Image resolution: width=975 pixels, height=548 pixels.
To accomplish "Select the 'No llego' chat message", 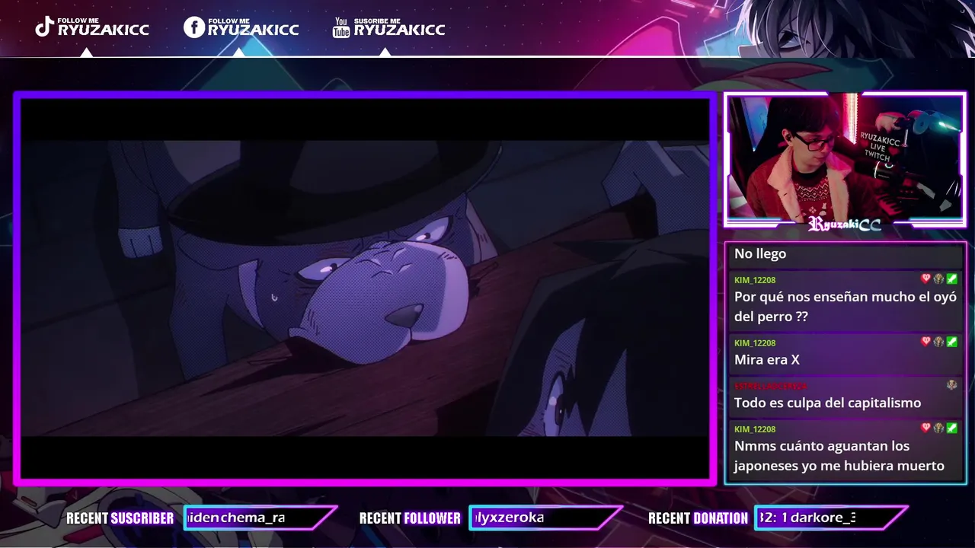I will (x=760, y=253).
